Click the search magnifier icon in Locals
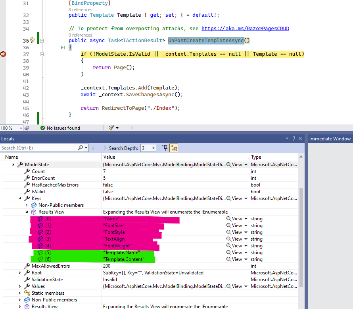This screenshot has height=309, width=353. [81, 148]
